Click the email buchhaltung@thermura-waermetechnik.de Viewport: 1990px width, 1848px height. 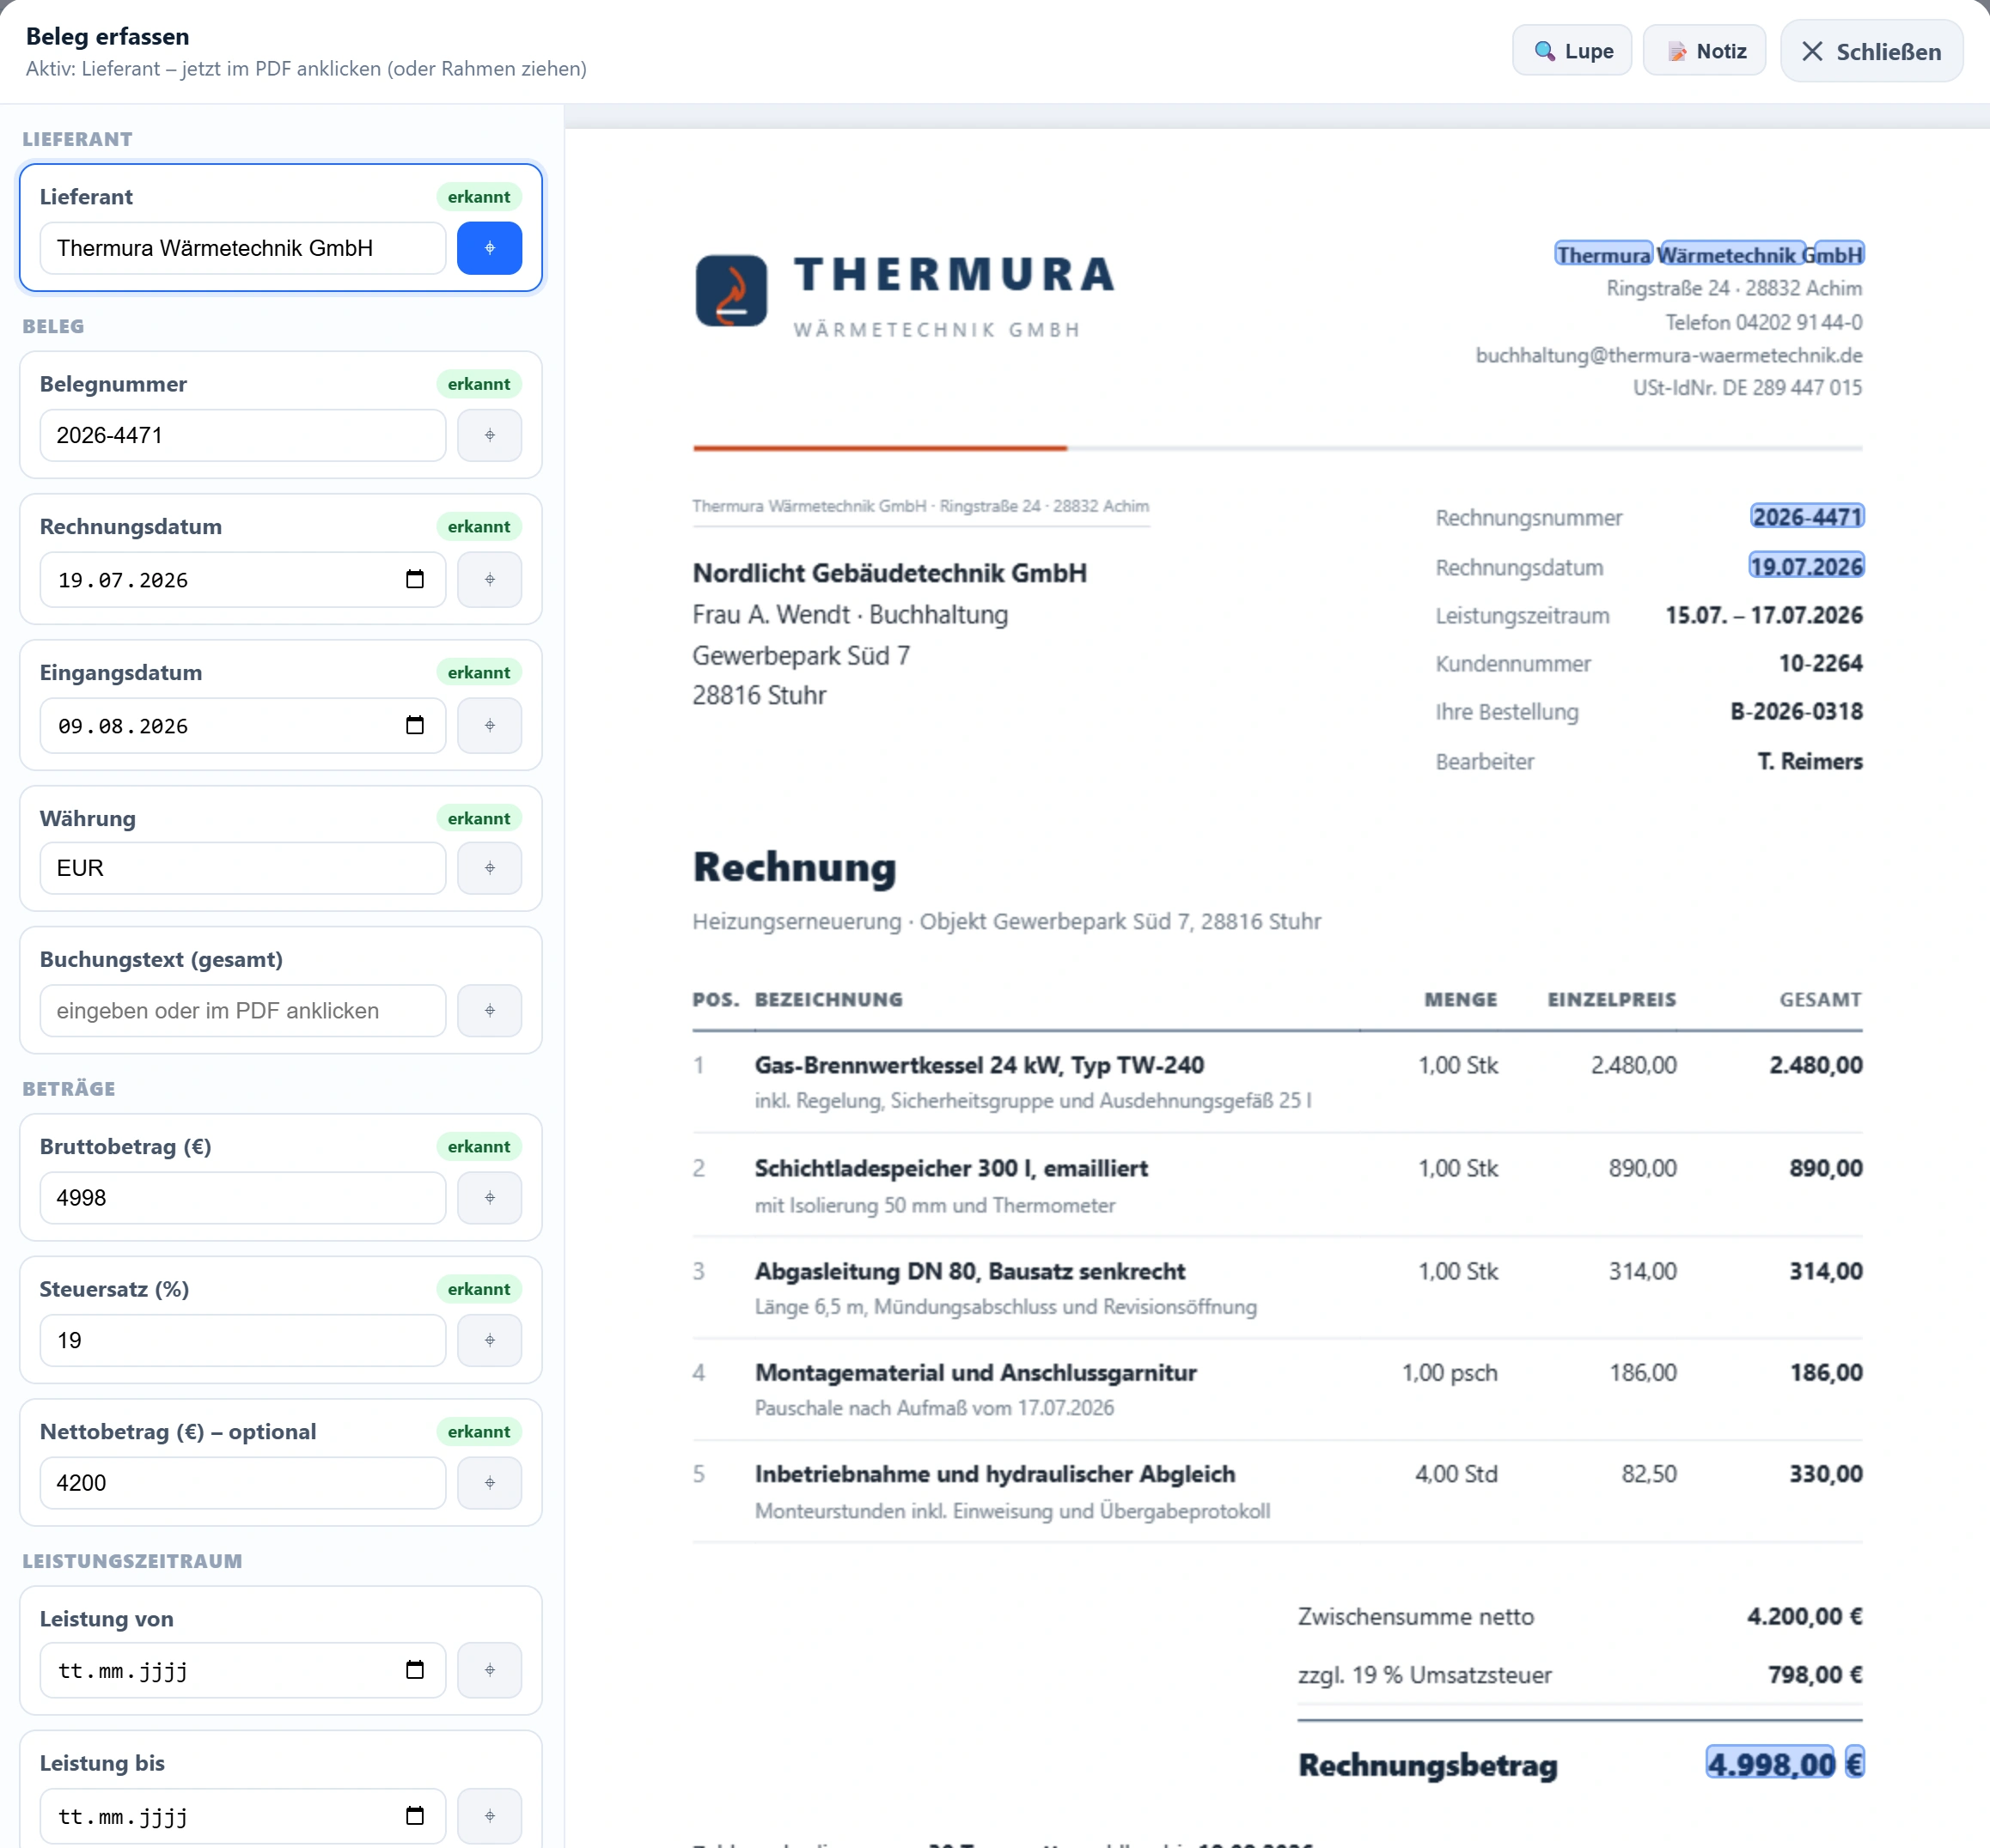pyautogui.click(x=1669, y=355)
